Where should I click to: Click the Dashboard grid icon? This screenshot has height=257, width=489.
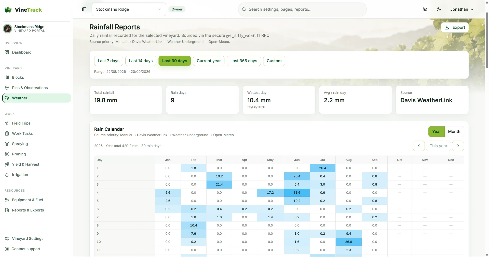(7, 52)
